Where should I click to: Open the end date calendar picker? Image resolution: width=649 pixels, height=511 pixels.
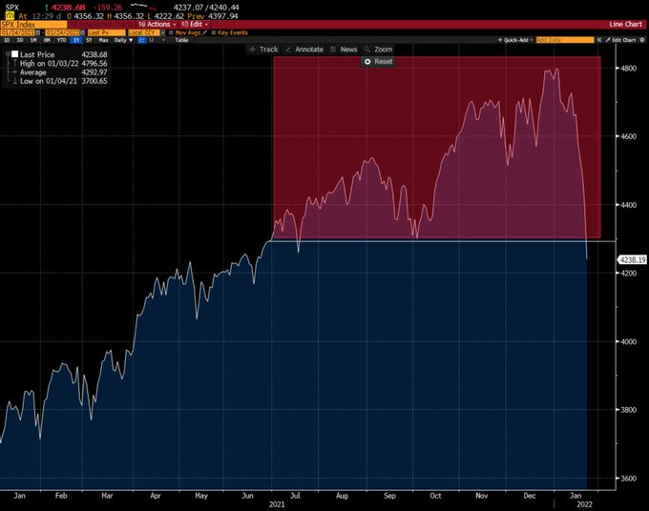tap(82, 32)
